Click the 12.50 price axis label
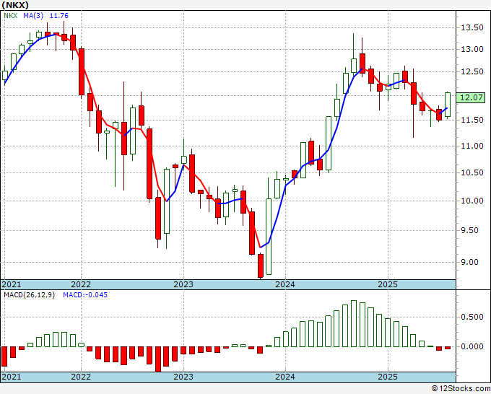The height and width of the screenshot is (394, 491). click(472, 71)
